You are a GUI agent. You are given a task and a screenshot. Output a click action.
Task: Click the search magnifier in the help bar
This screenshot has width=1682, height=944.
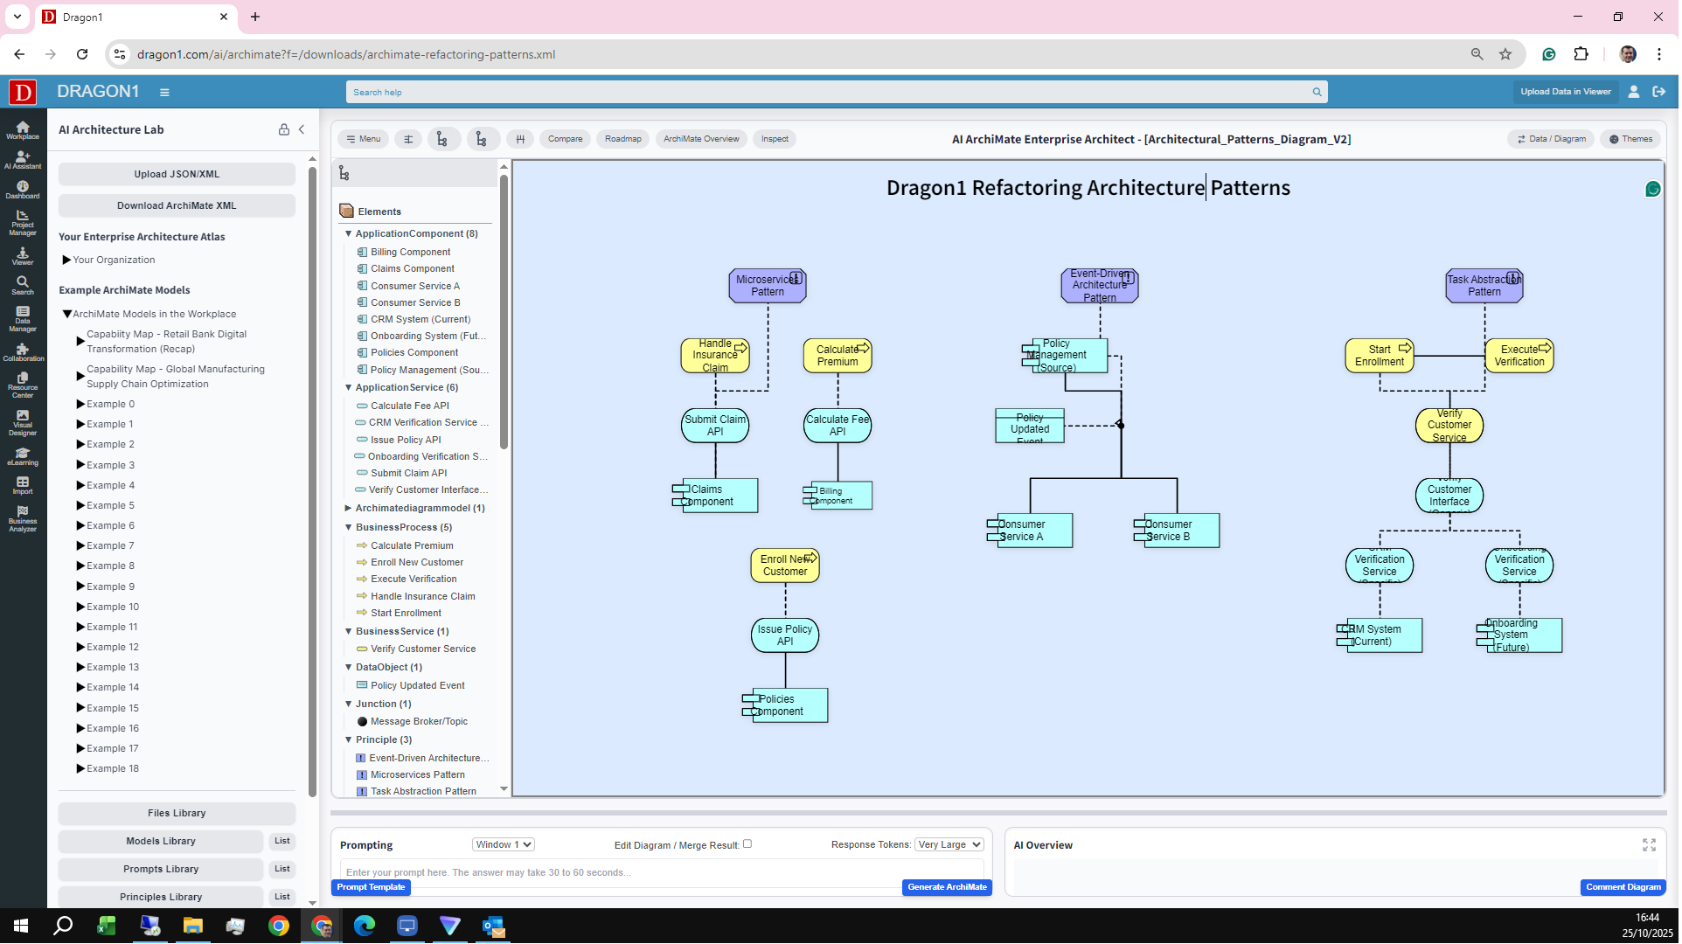[x=1317, y=92]
